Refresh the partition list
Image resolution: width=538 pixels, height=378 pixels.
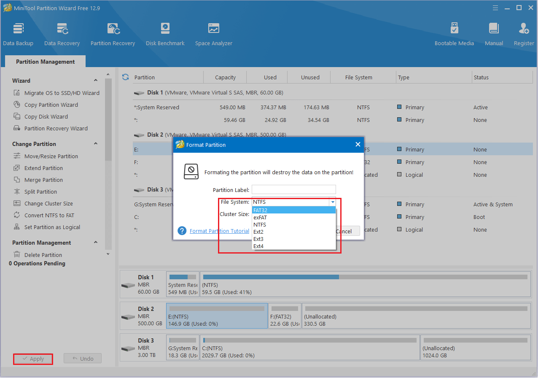coord(125,77)
